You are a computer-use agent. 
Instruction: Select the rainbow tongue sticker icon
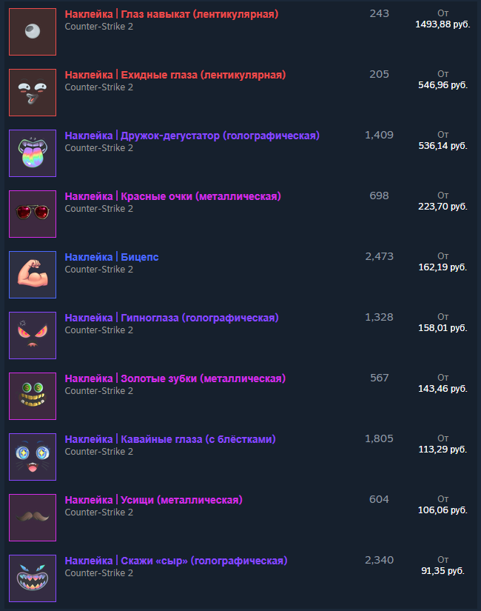coord(33,153)
